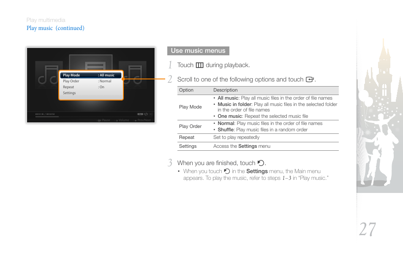Screen dimensions: 403x266
Task: Click 'When you are finished, touch' text
Action: point(216,163)
